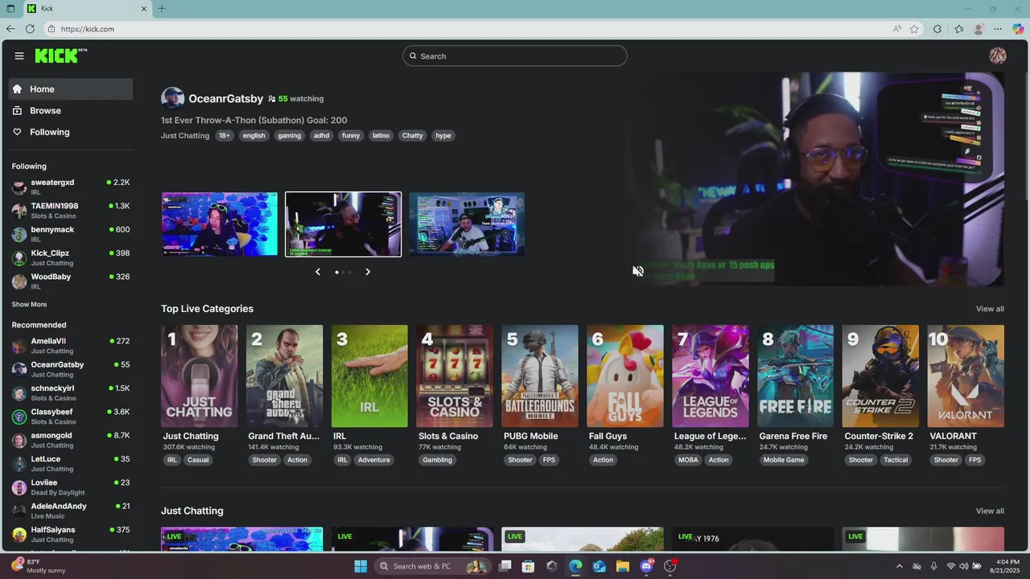The width and height of the screenshot is (1030, 579).
Task: Open the user profile avatar menu
Action: tap(998, 55)
